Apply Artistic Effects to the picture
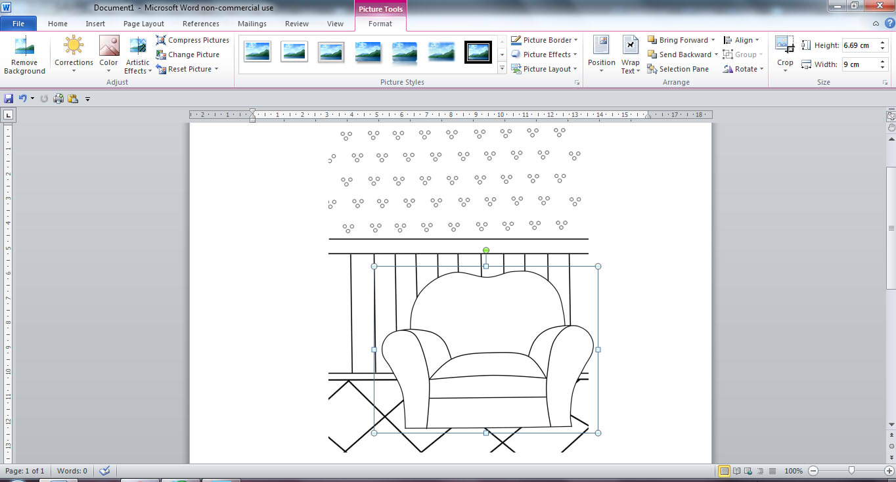896x482 pixels. (x=137, y=55)
